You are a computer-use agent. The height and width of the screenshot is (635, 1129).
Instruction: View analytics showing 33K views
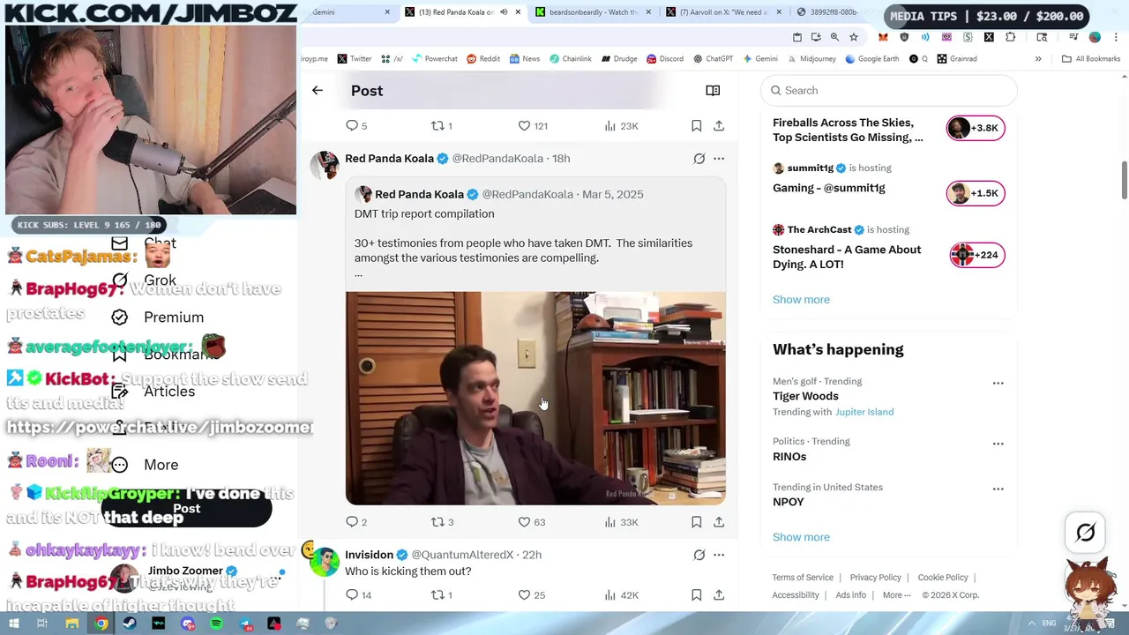pos(621,522)
